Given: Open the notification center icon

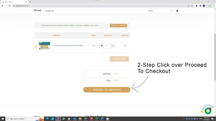Looking at the screenshot, I should (x=212, y=119).
